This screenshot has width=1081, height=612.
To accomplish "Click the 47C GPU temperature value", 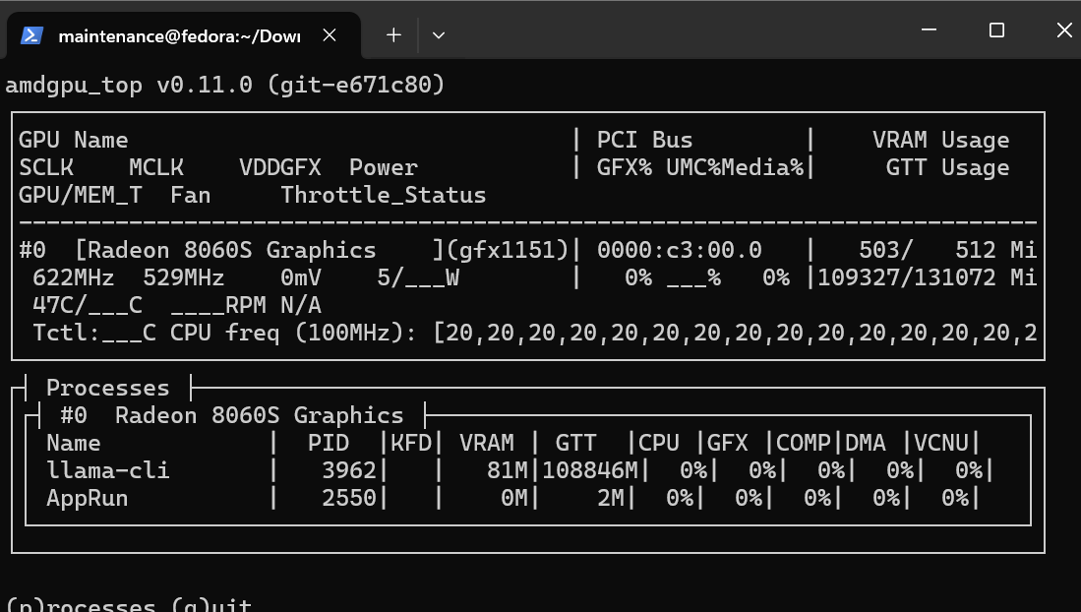I will point(53,306).
